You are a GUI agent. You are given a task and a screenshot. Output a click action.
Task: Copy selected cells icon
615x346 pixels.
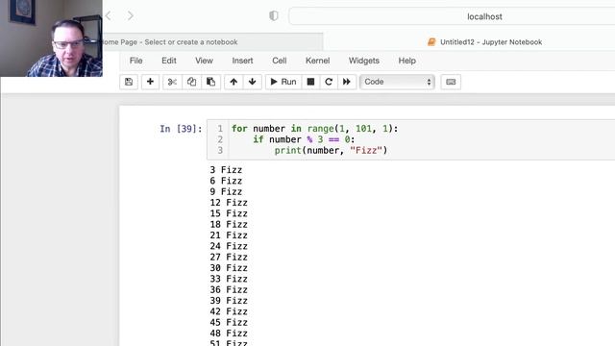(x=191, y=82)
